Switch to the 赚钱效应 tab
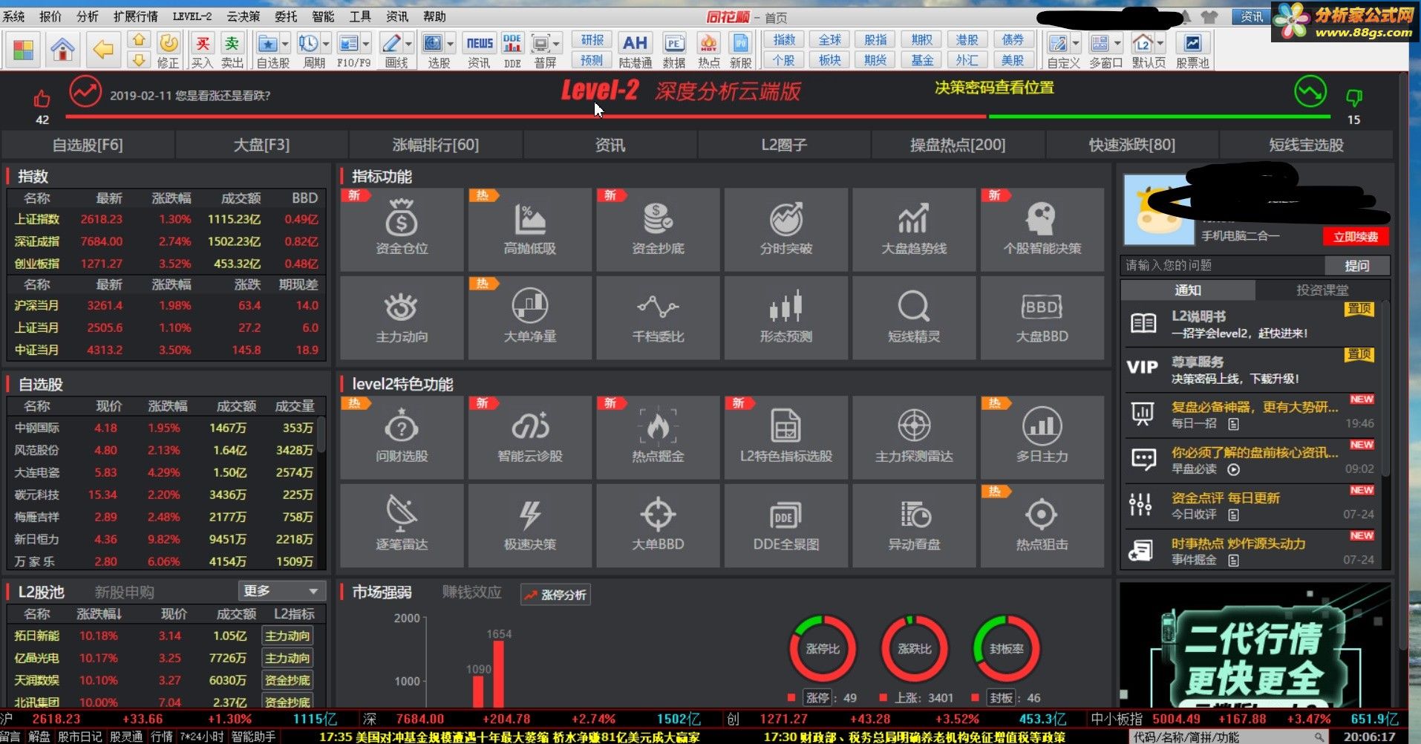 471,592
